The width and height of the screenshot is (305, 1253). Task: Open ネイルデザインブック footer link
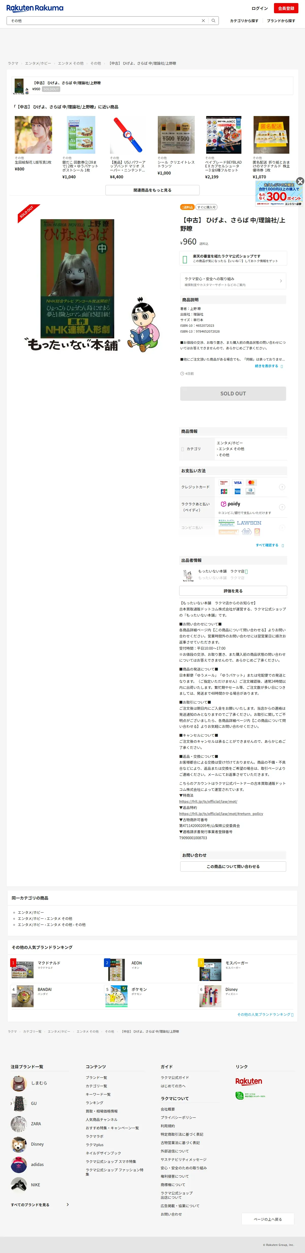pos(103,1153)
